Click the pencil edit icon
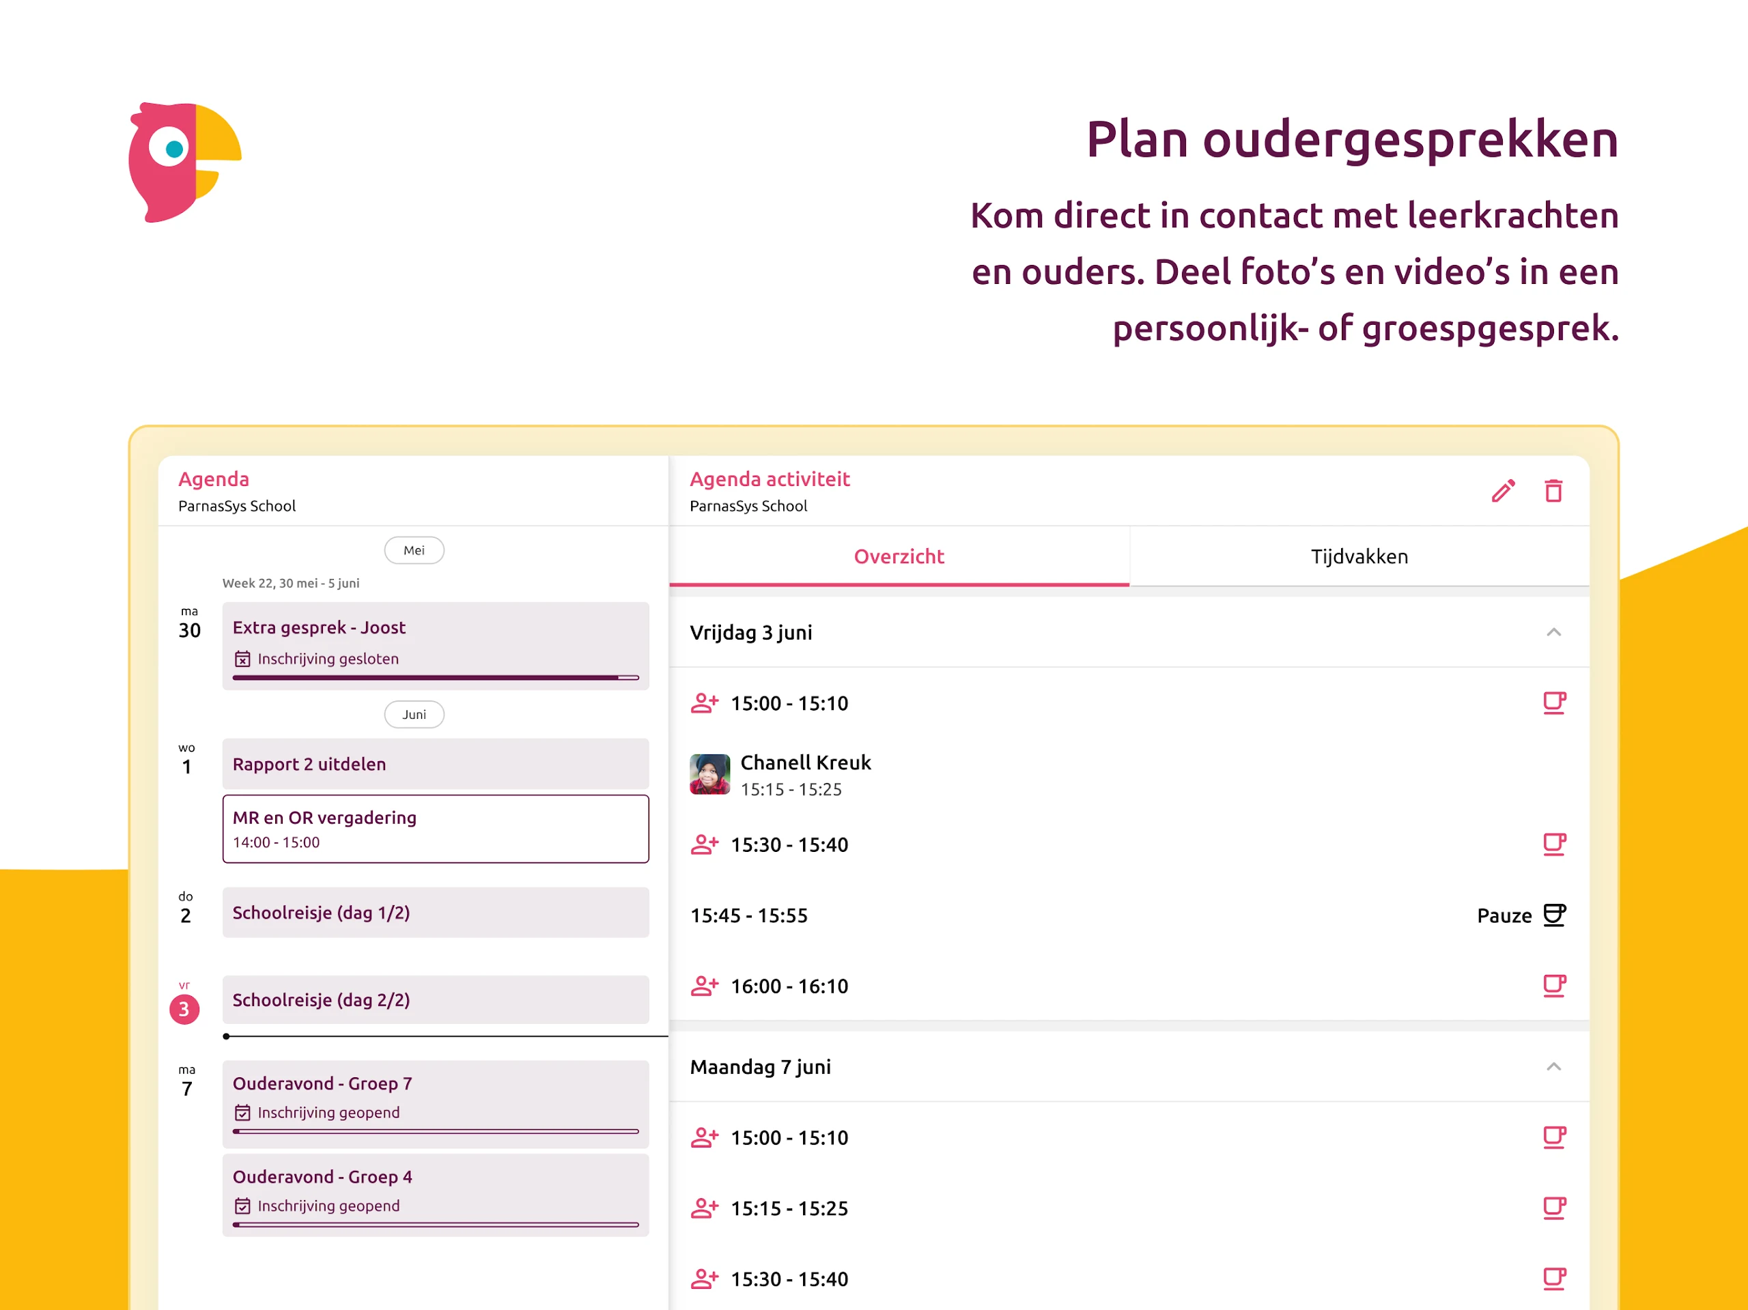 pyautogui.click(x=1503, y=491)
